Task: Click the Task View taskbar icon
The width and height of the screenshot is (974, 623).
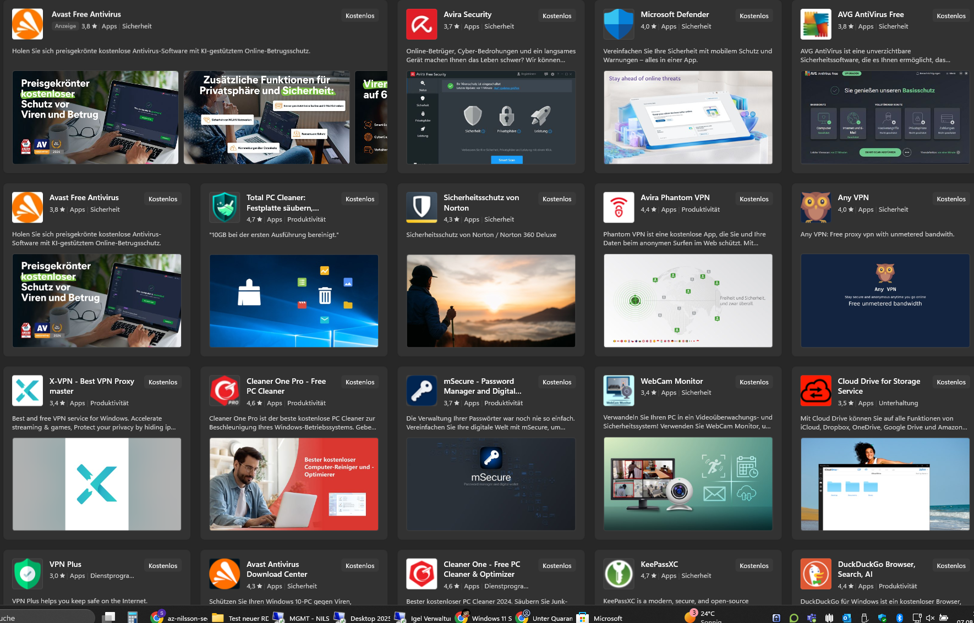Action: pyautogui.click(x=109, y=618)
